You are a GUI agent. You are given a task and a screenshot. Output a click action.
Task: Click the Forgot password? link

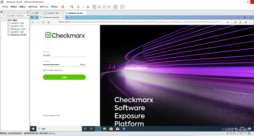click(x=51, y=115)
